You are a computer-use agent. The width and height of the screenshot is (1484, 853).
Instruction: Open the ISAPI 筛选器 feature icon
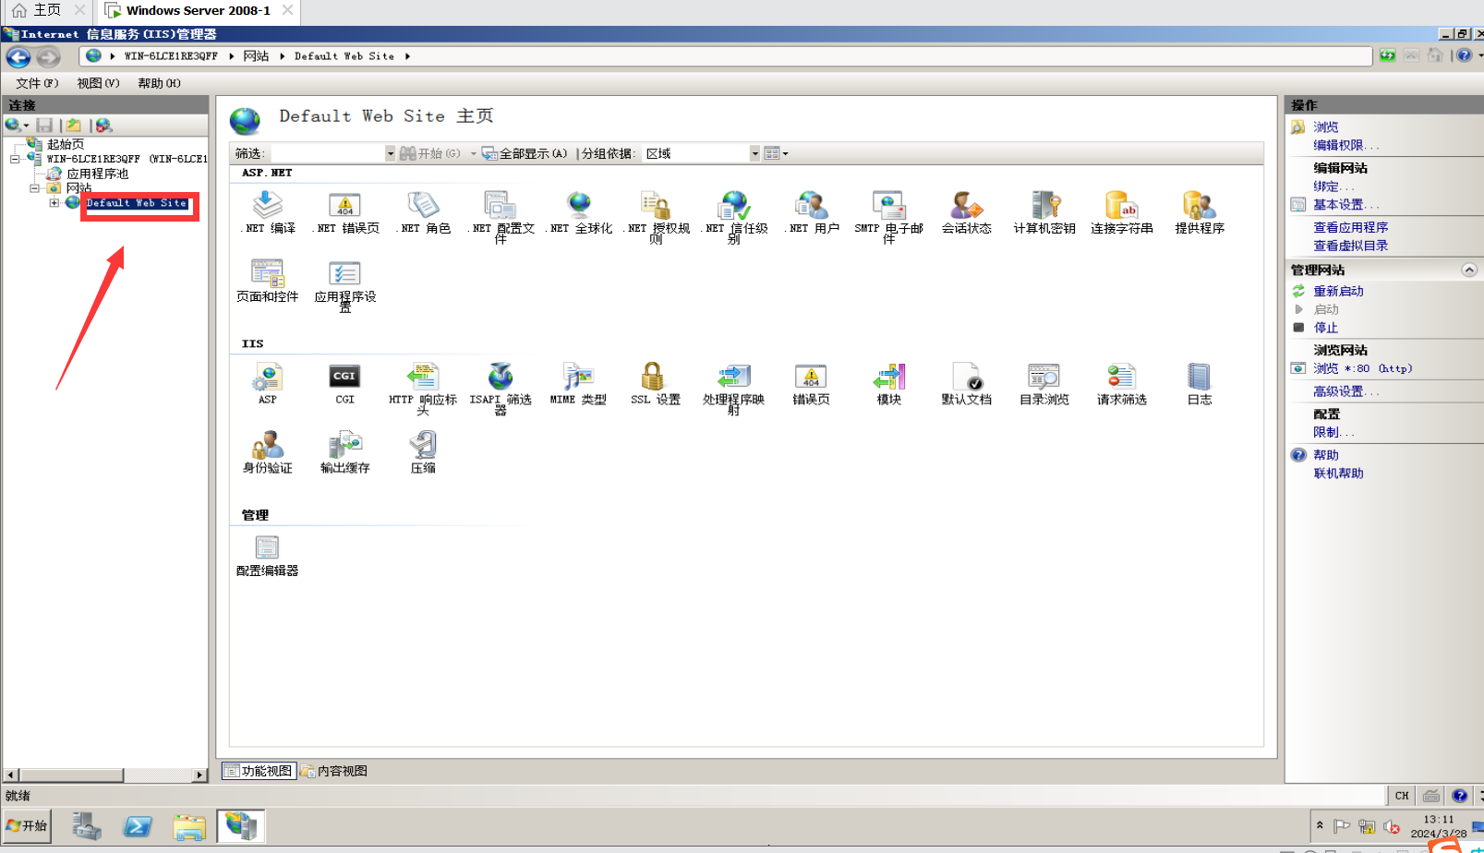coord(501,389)
